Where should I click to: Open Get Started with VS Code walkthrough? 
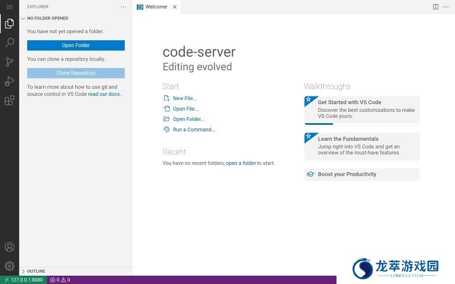coord(361,109)
